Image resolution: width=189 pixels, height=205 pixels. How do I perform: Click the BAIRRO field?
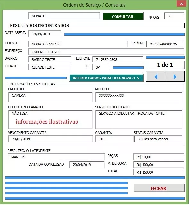(x=50, y=60)
